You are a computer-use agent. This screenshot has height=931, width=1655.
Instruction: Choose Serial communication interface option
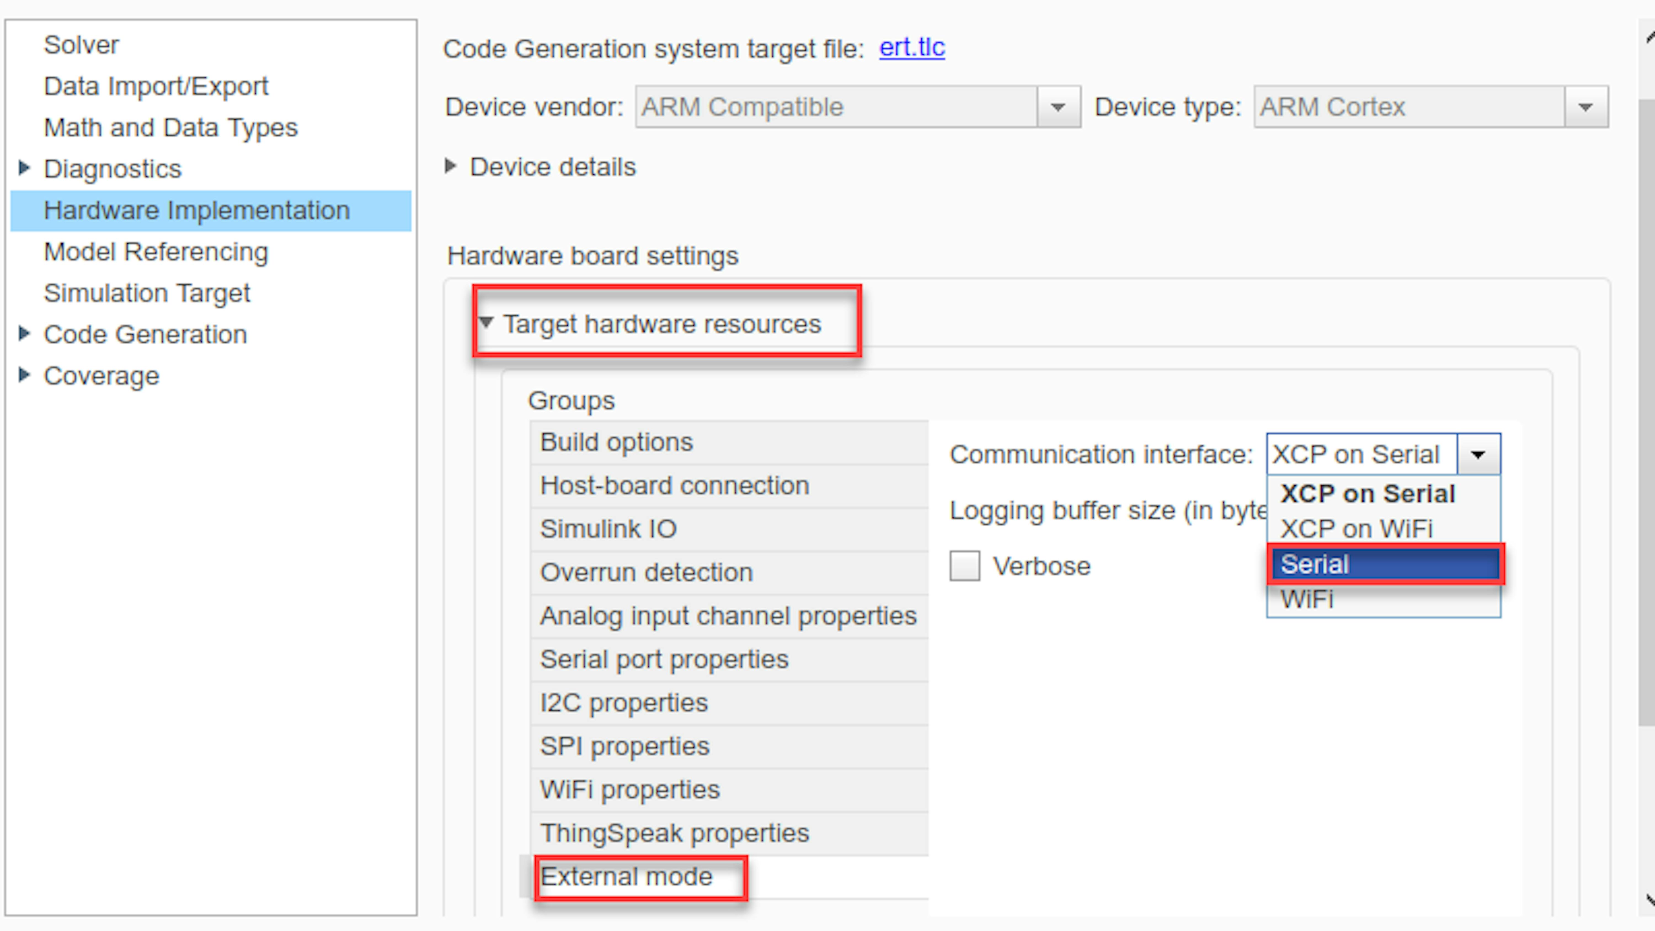click(x=1385, y=564)
